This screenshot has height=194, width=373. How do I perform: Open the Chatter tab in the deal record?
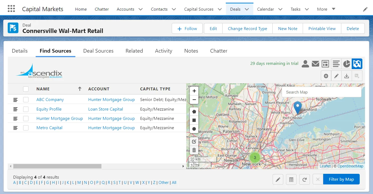tap(219, 51)
